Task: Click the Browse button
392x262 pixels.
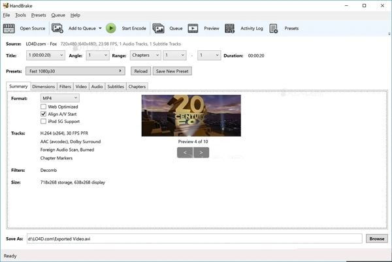Action: tap(377, 238)
